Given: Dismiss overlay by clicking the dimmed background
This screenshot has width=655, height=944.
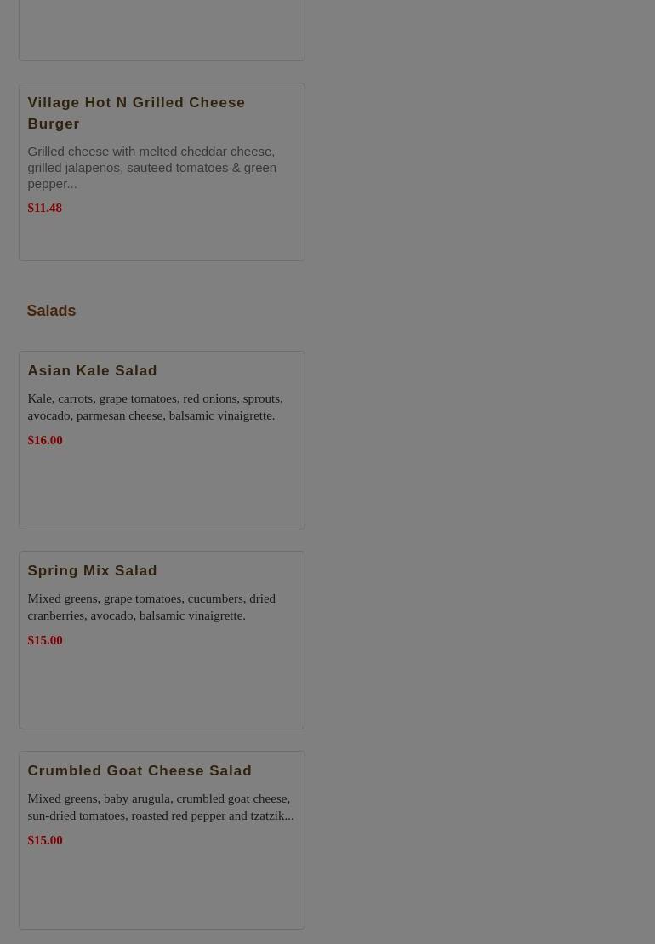Looking at the screenshot, I should [x=481, y=470].
